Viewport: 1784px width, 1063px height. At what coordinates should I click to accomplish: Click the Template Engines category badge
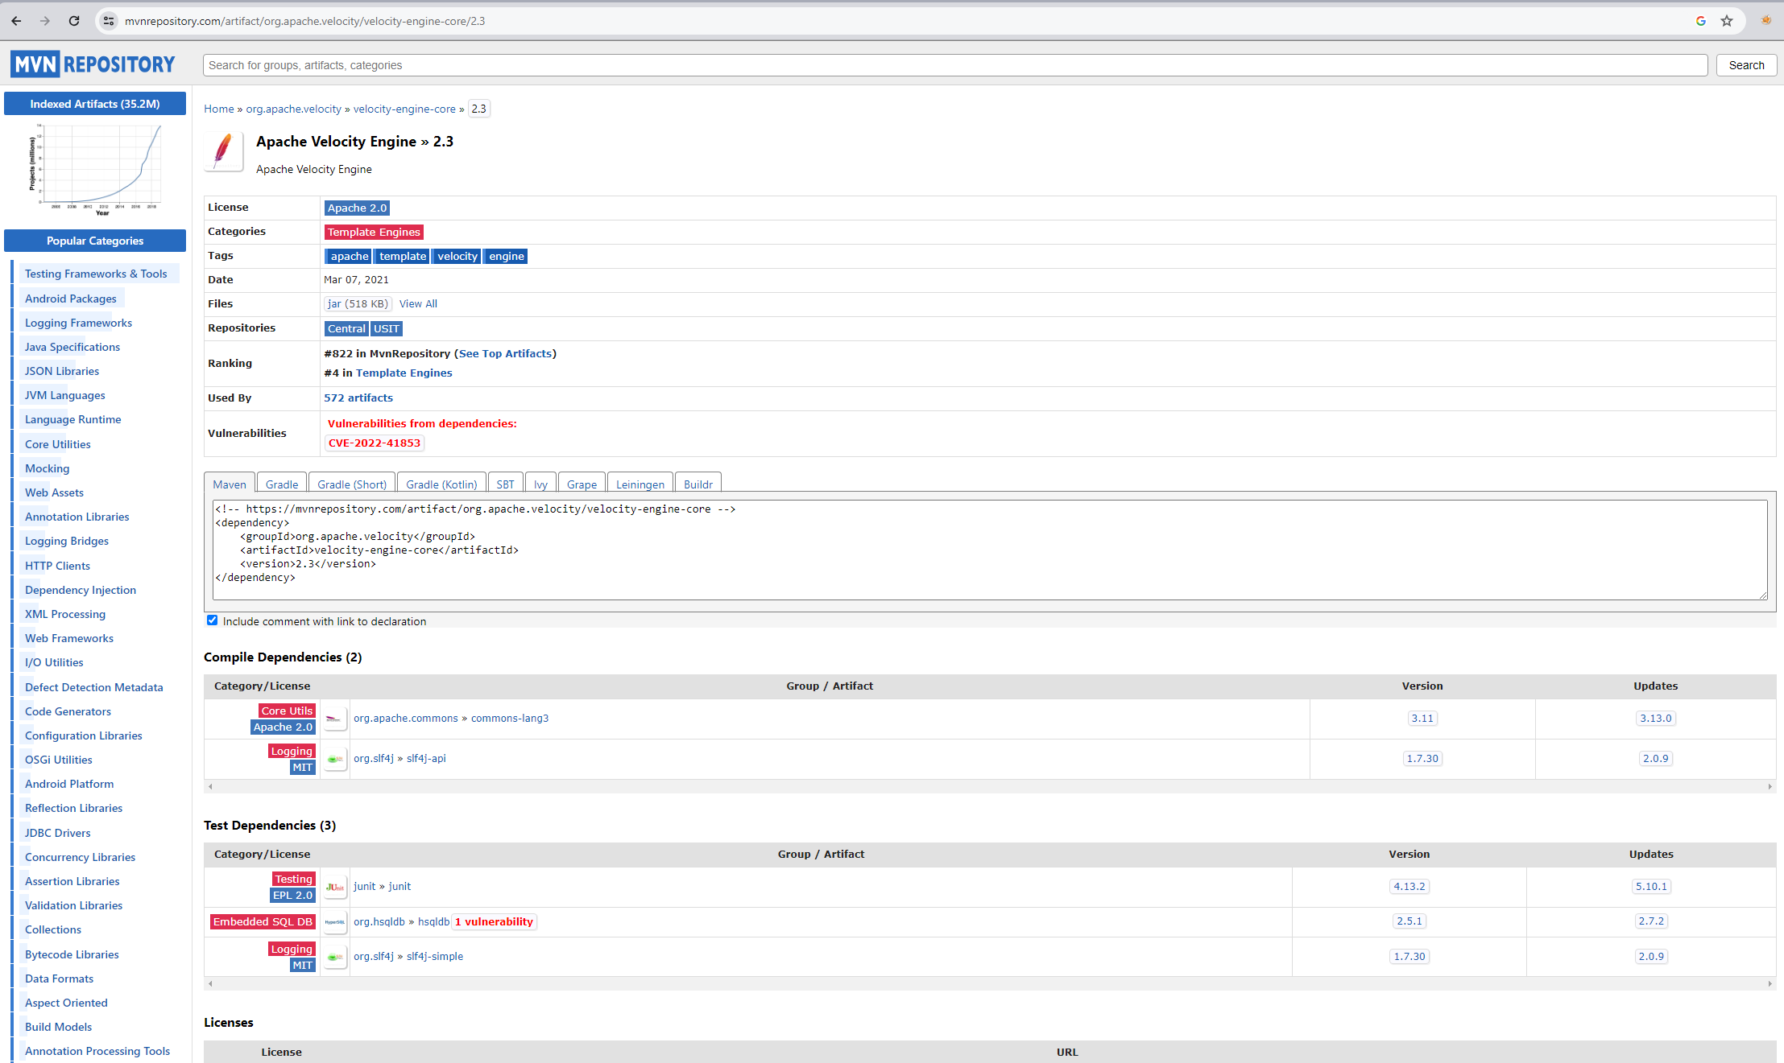(x=374, y=232)
